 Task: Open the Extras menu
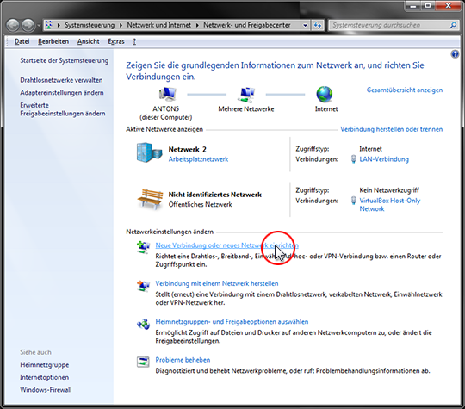[x=116, y=41]
